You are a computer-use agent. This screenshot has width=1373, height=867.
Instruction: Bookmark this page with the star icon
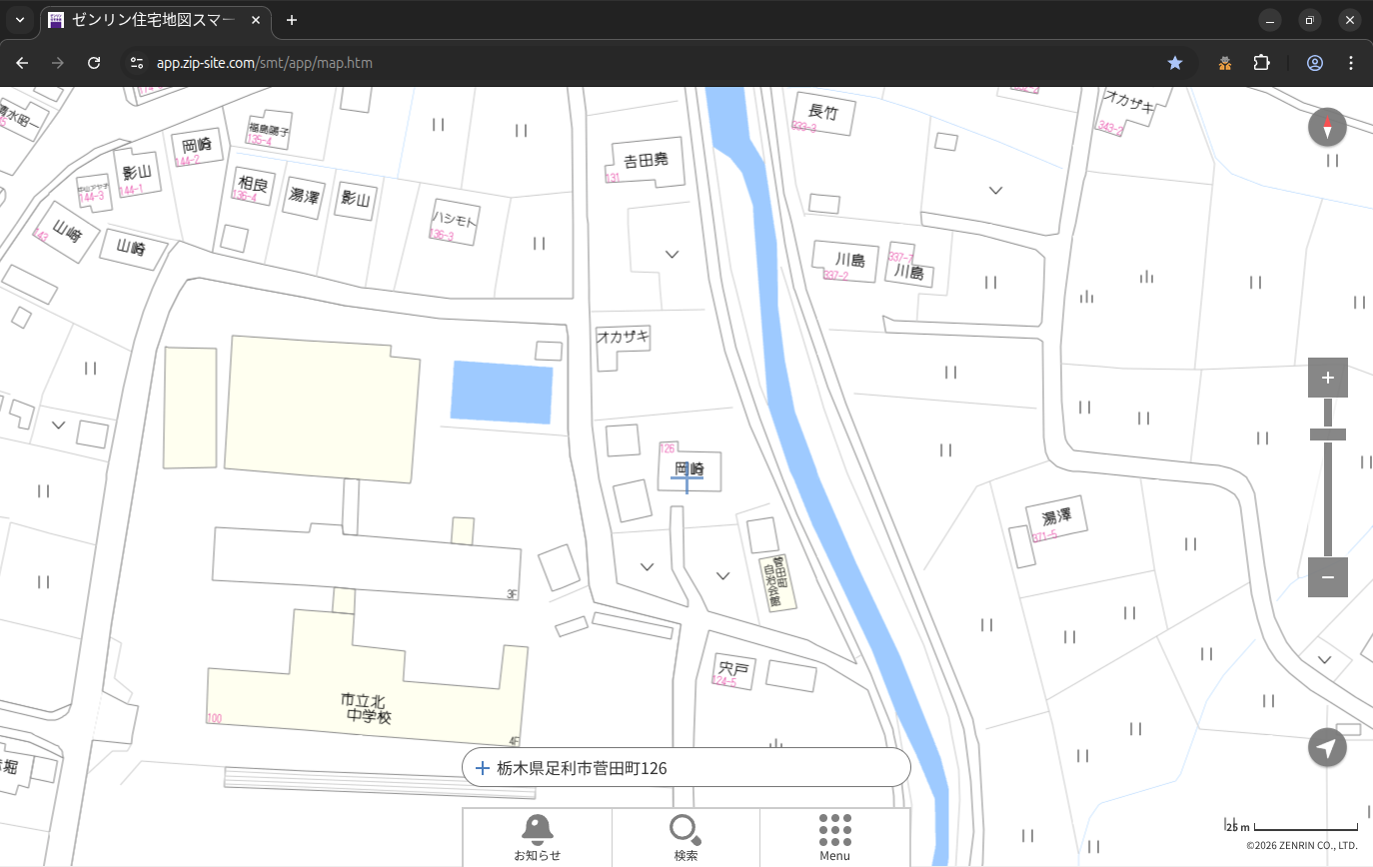[x=1175, y=63]
